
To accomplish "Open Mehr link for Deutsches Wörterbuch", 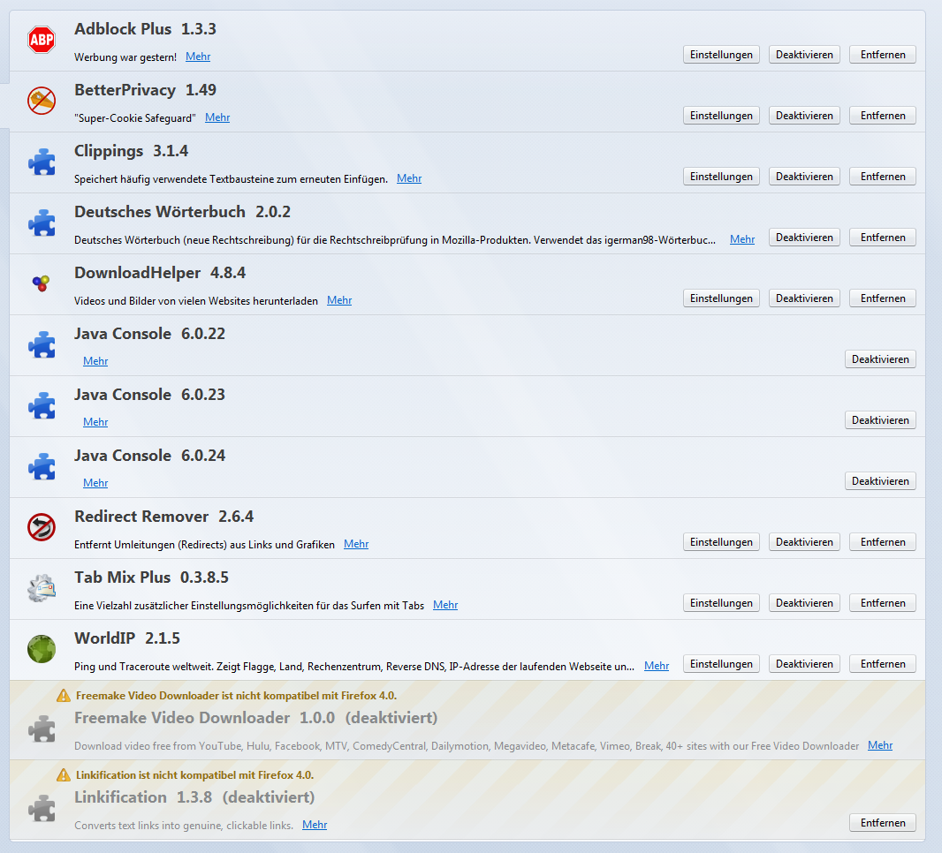I will pos(742,239).
